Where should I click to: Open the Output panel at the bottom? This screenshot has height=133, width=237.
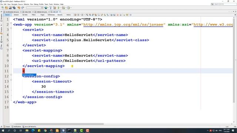click(7, 127)
